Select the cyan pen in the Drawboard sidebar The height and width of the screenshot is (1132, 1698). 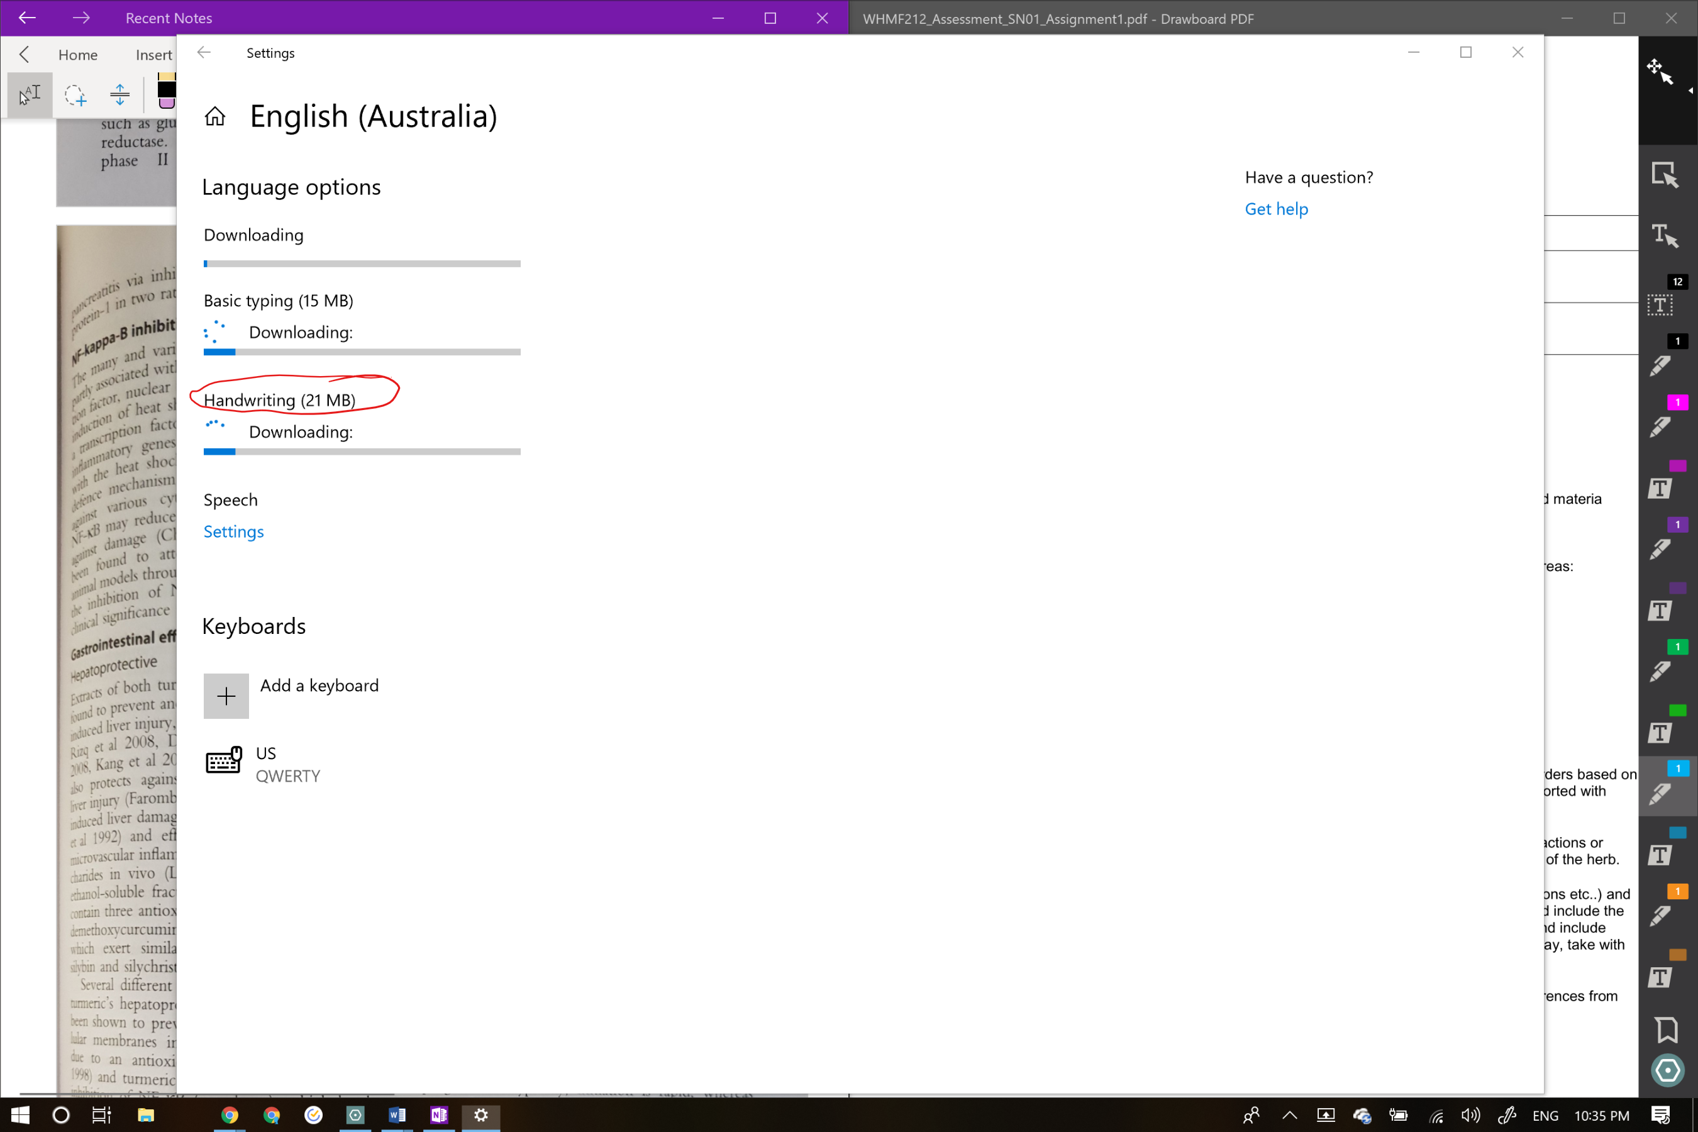tap(1661, 794)
